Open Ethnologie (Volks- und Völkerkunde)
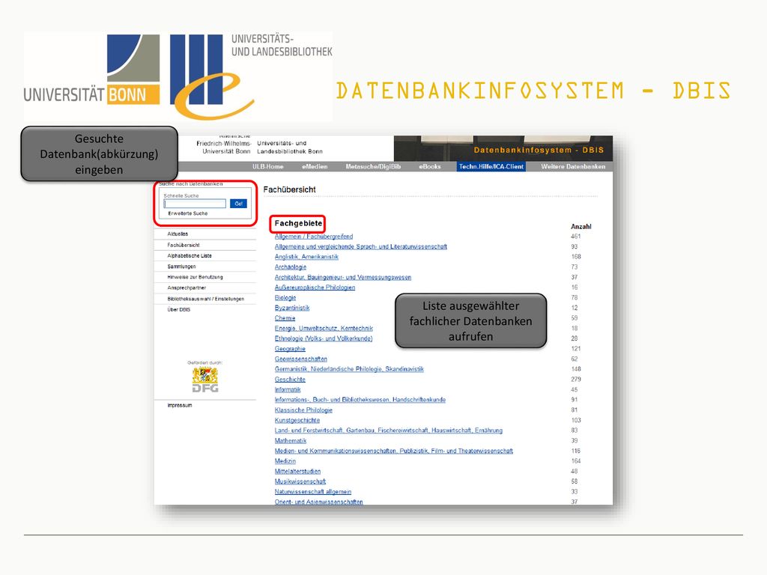This screenshot has width=767, height=575. click(x=324, y=338)
